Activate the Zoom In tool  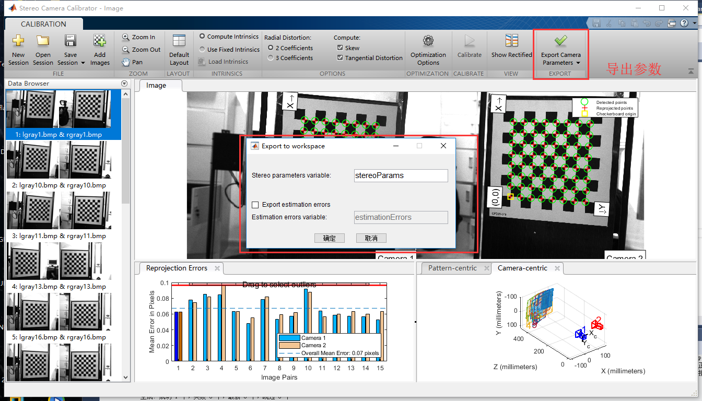(139, 37)
